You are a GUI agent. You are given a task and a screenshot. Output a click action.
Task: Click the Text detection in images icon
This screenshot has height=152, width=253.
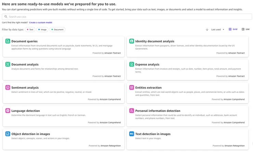(x=132, y=134)
